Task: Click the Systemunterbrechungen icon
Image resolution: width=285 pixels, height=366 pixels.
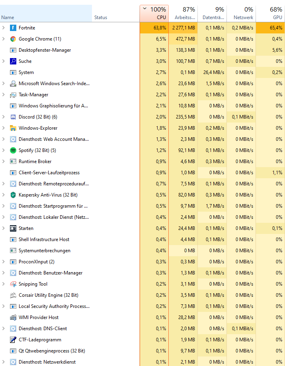Action: point(13,251)
